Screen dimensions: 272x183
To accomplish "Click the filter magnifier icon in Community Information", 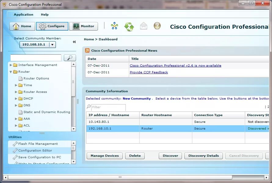I will point(89,106).
